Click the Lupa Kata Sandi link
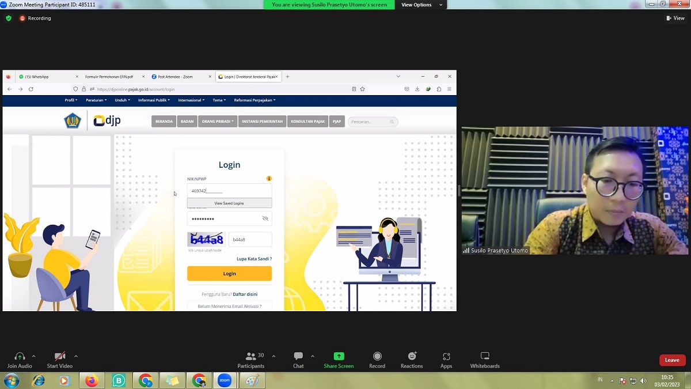The image size is (691, 389). (x=254, y=259)
